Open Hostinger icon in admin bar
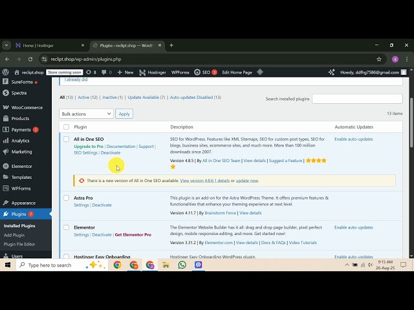Viewport: 414px width, 310px height. pyautogui.click(x=142, y=72)
